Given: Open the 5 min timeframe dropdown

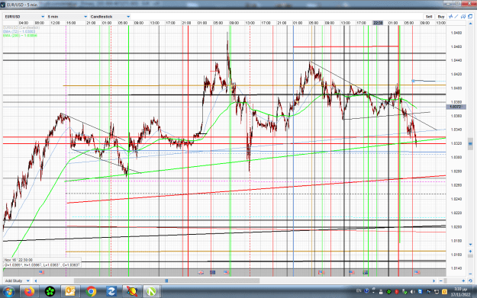Looking at the screenshot, I should 67,17.
